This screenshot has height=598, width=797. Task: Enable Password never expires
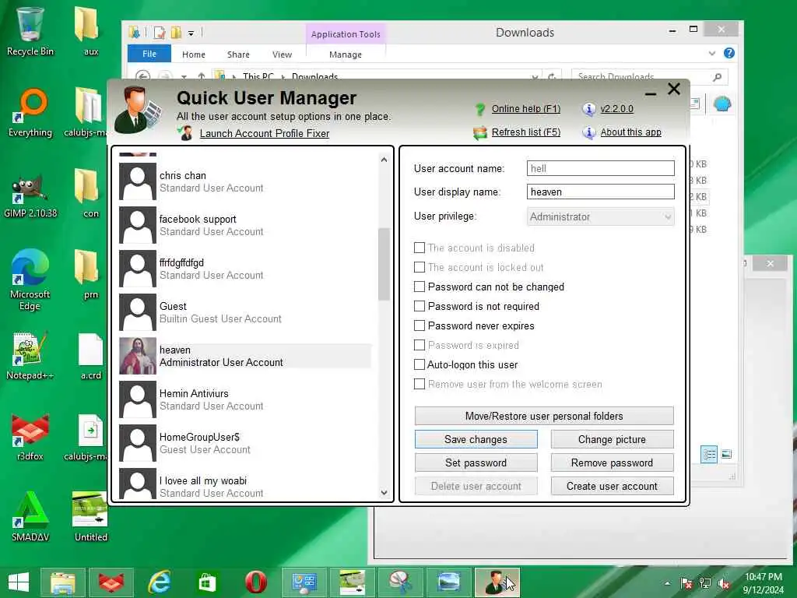[x=420, y=325]
